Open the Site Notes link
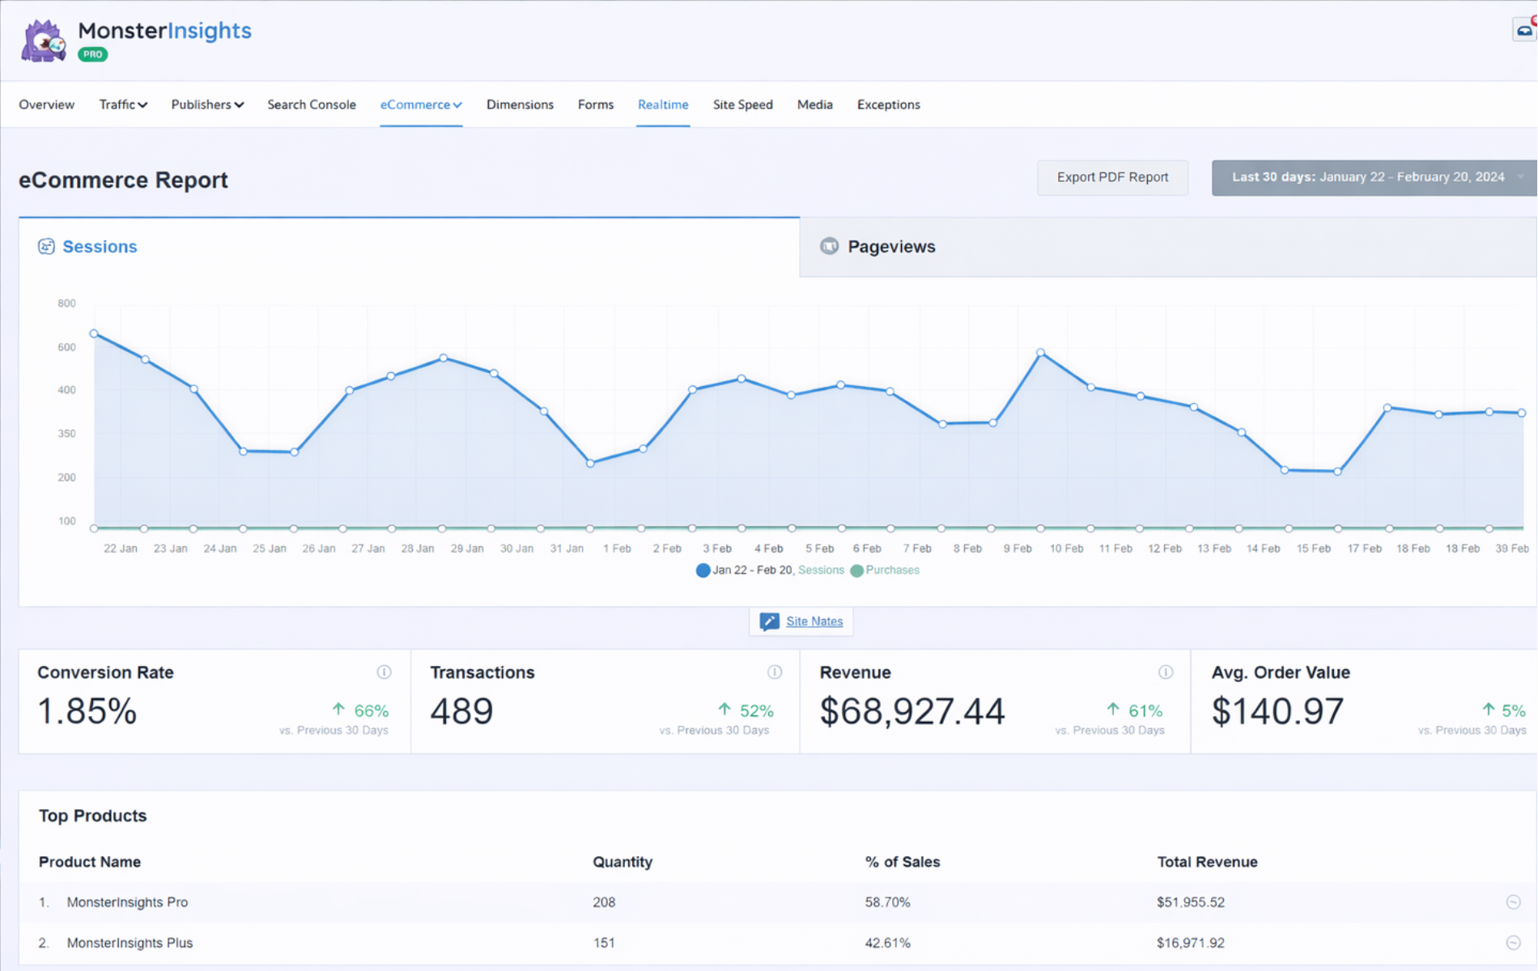The width and height of the screenshot is (1538, 971). [x=814, y=621]
